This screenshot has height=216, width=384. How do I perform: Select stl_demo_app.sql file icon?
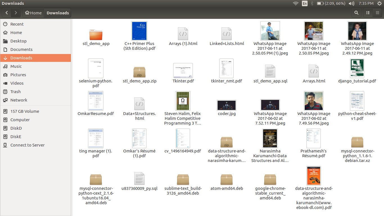coord(270,71)
